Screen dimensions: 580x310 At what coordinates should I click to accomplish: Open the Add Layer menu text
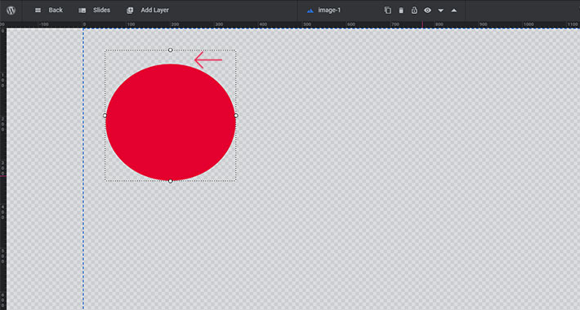154,11
